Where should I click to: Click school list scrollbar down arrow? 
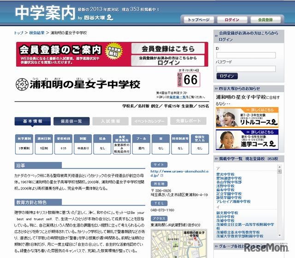[280, 235]
